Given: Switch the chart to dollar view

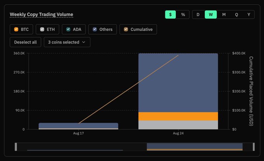Looking at the screenshot, I should (170, 15).
